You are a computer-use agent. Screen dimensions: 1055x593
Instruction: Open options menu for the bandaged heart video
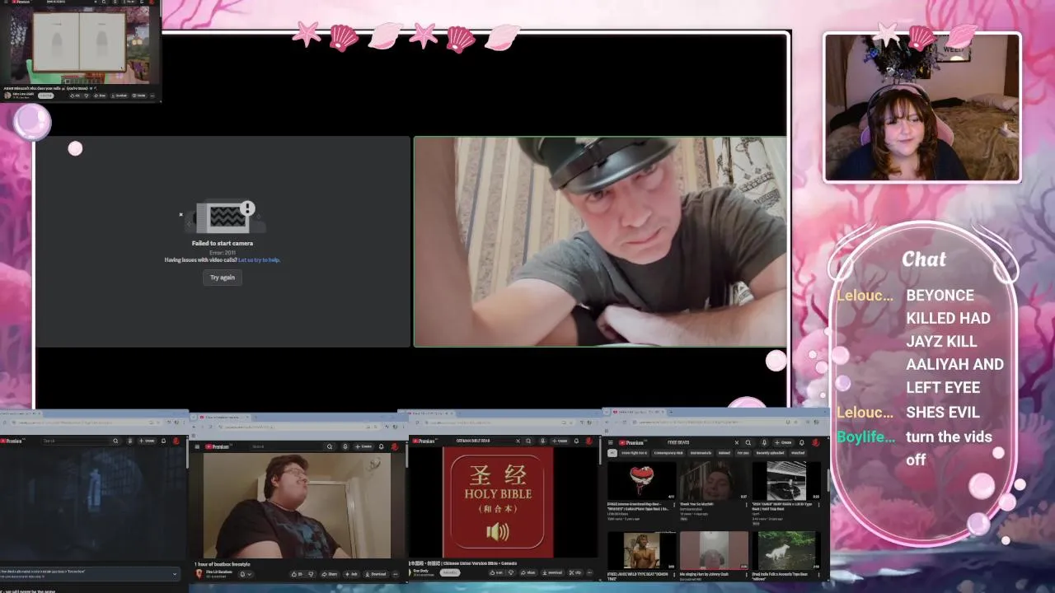click(674, 505)
